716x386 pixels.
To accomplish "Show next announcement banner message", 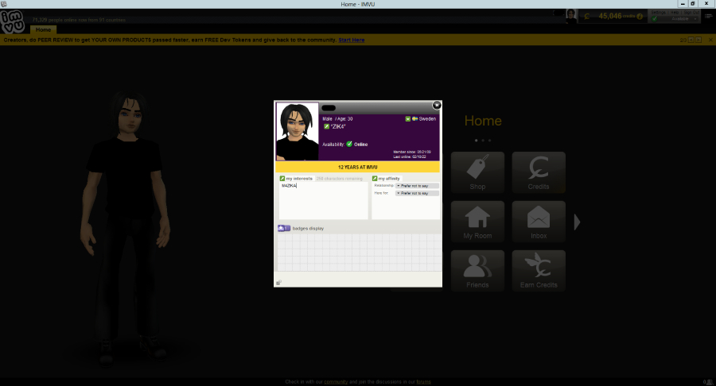I will pos(698,40).
